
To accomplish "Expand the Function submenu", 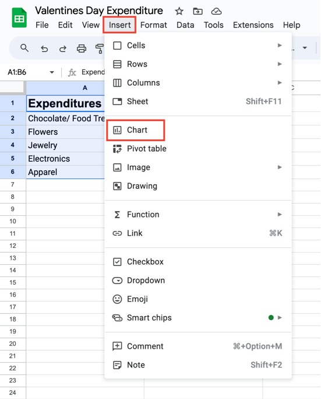I will [198, 215].
